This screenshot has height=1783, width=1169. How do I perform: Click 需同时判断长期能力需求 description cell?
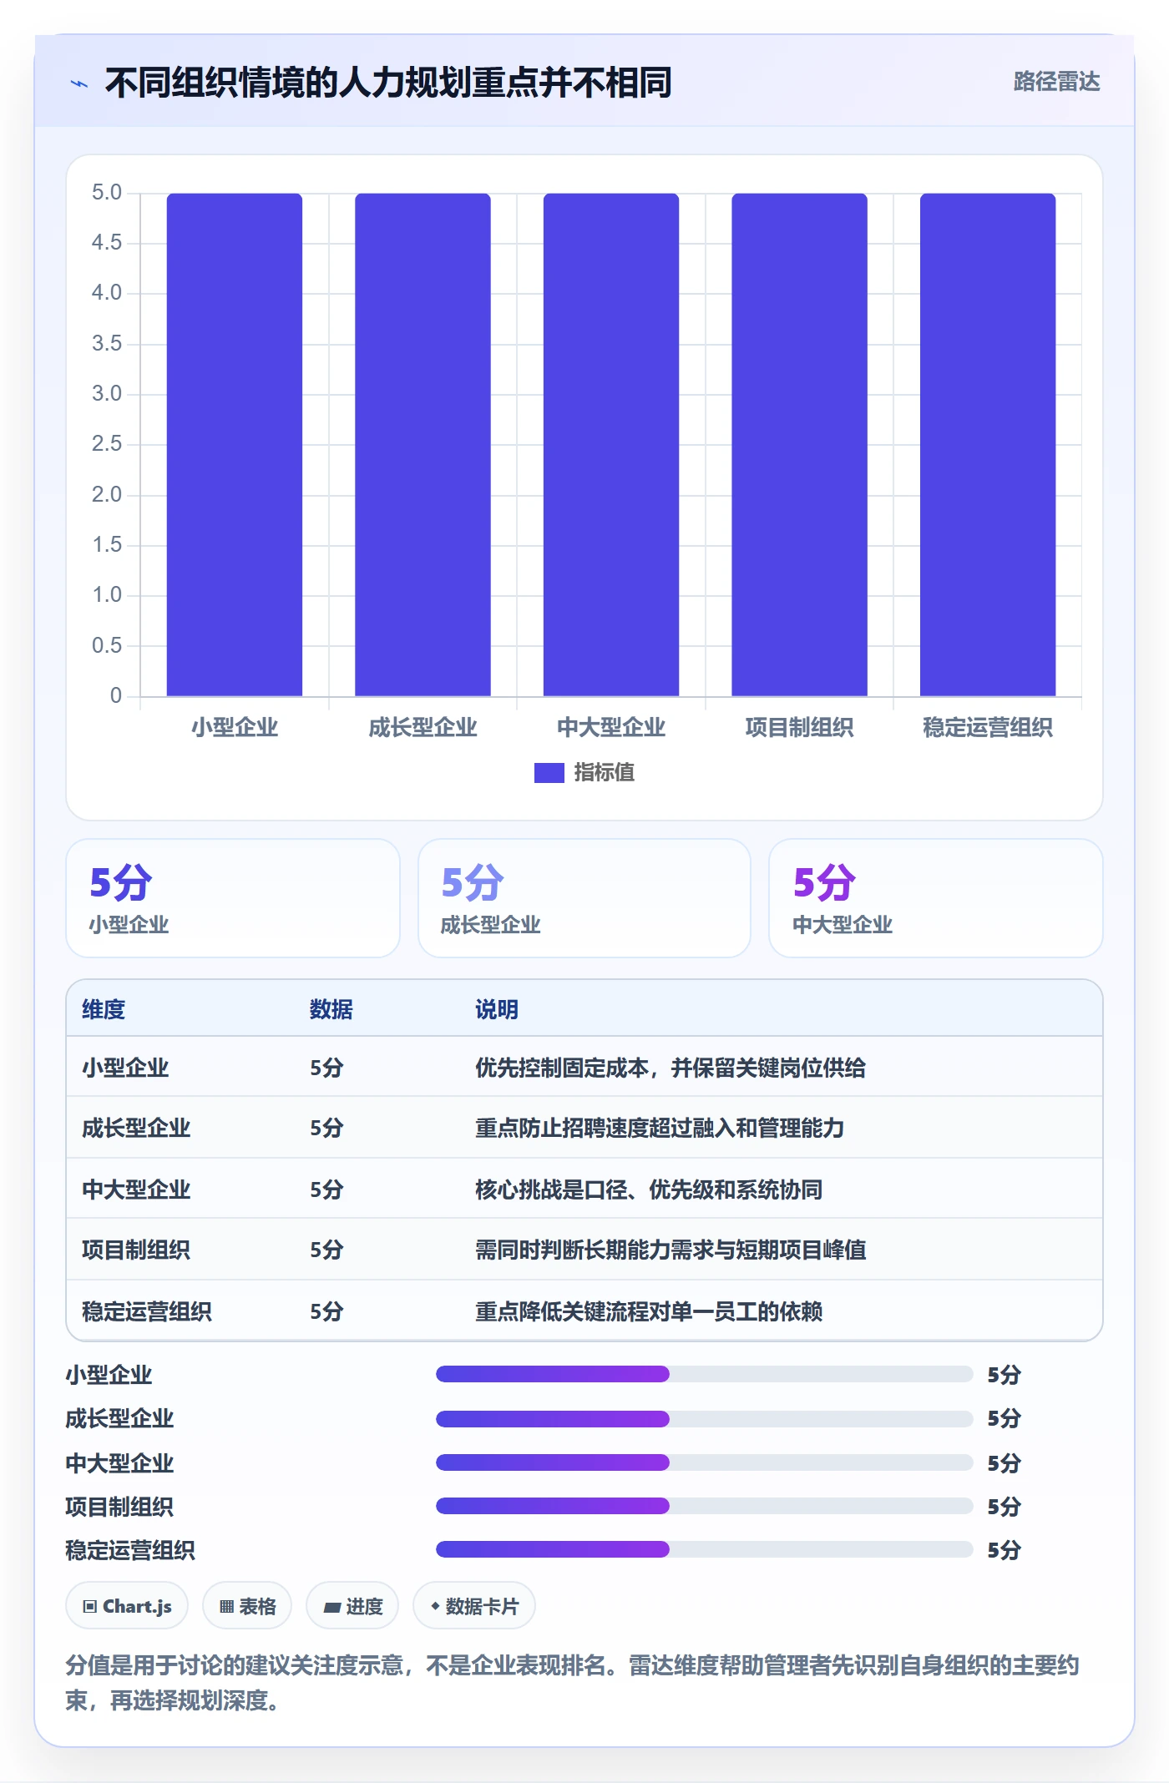coord(671,1250)
